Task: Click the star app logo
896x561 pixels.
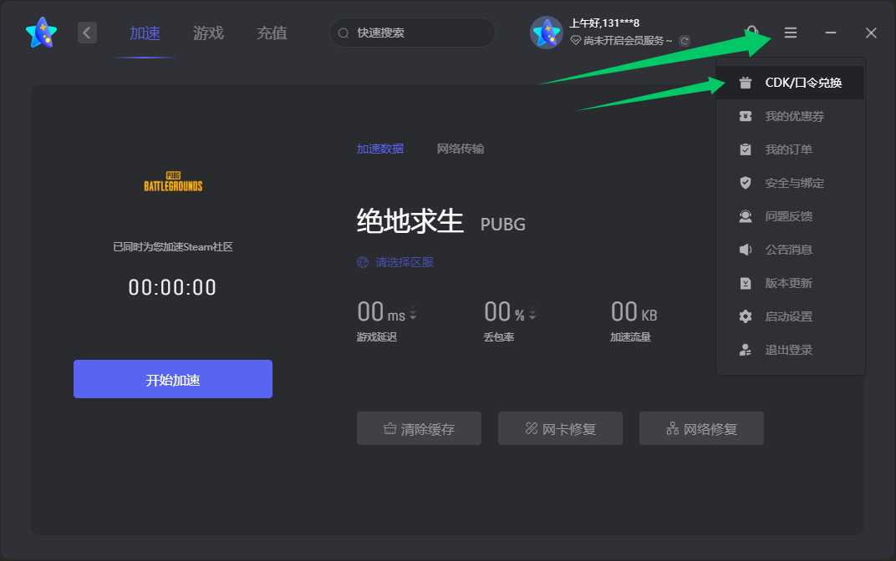Action: coord(42,33)
